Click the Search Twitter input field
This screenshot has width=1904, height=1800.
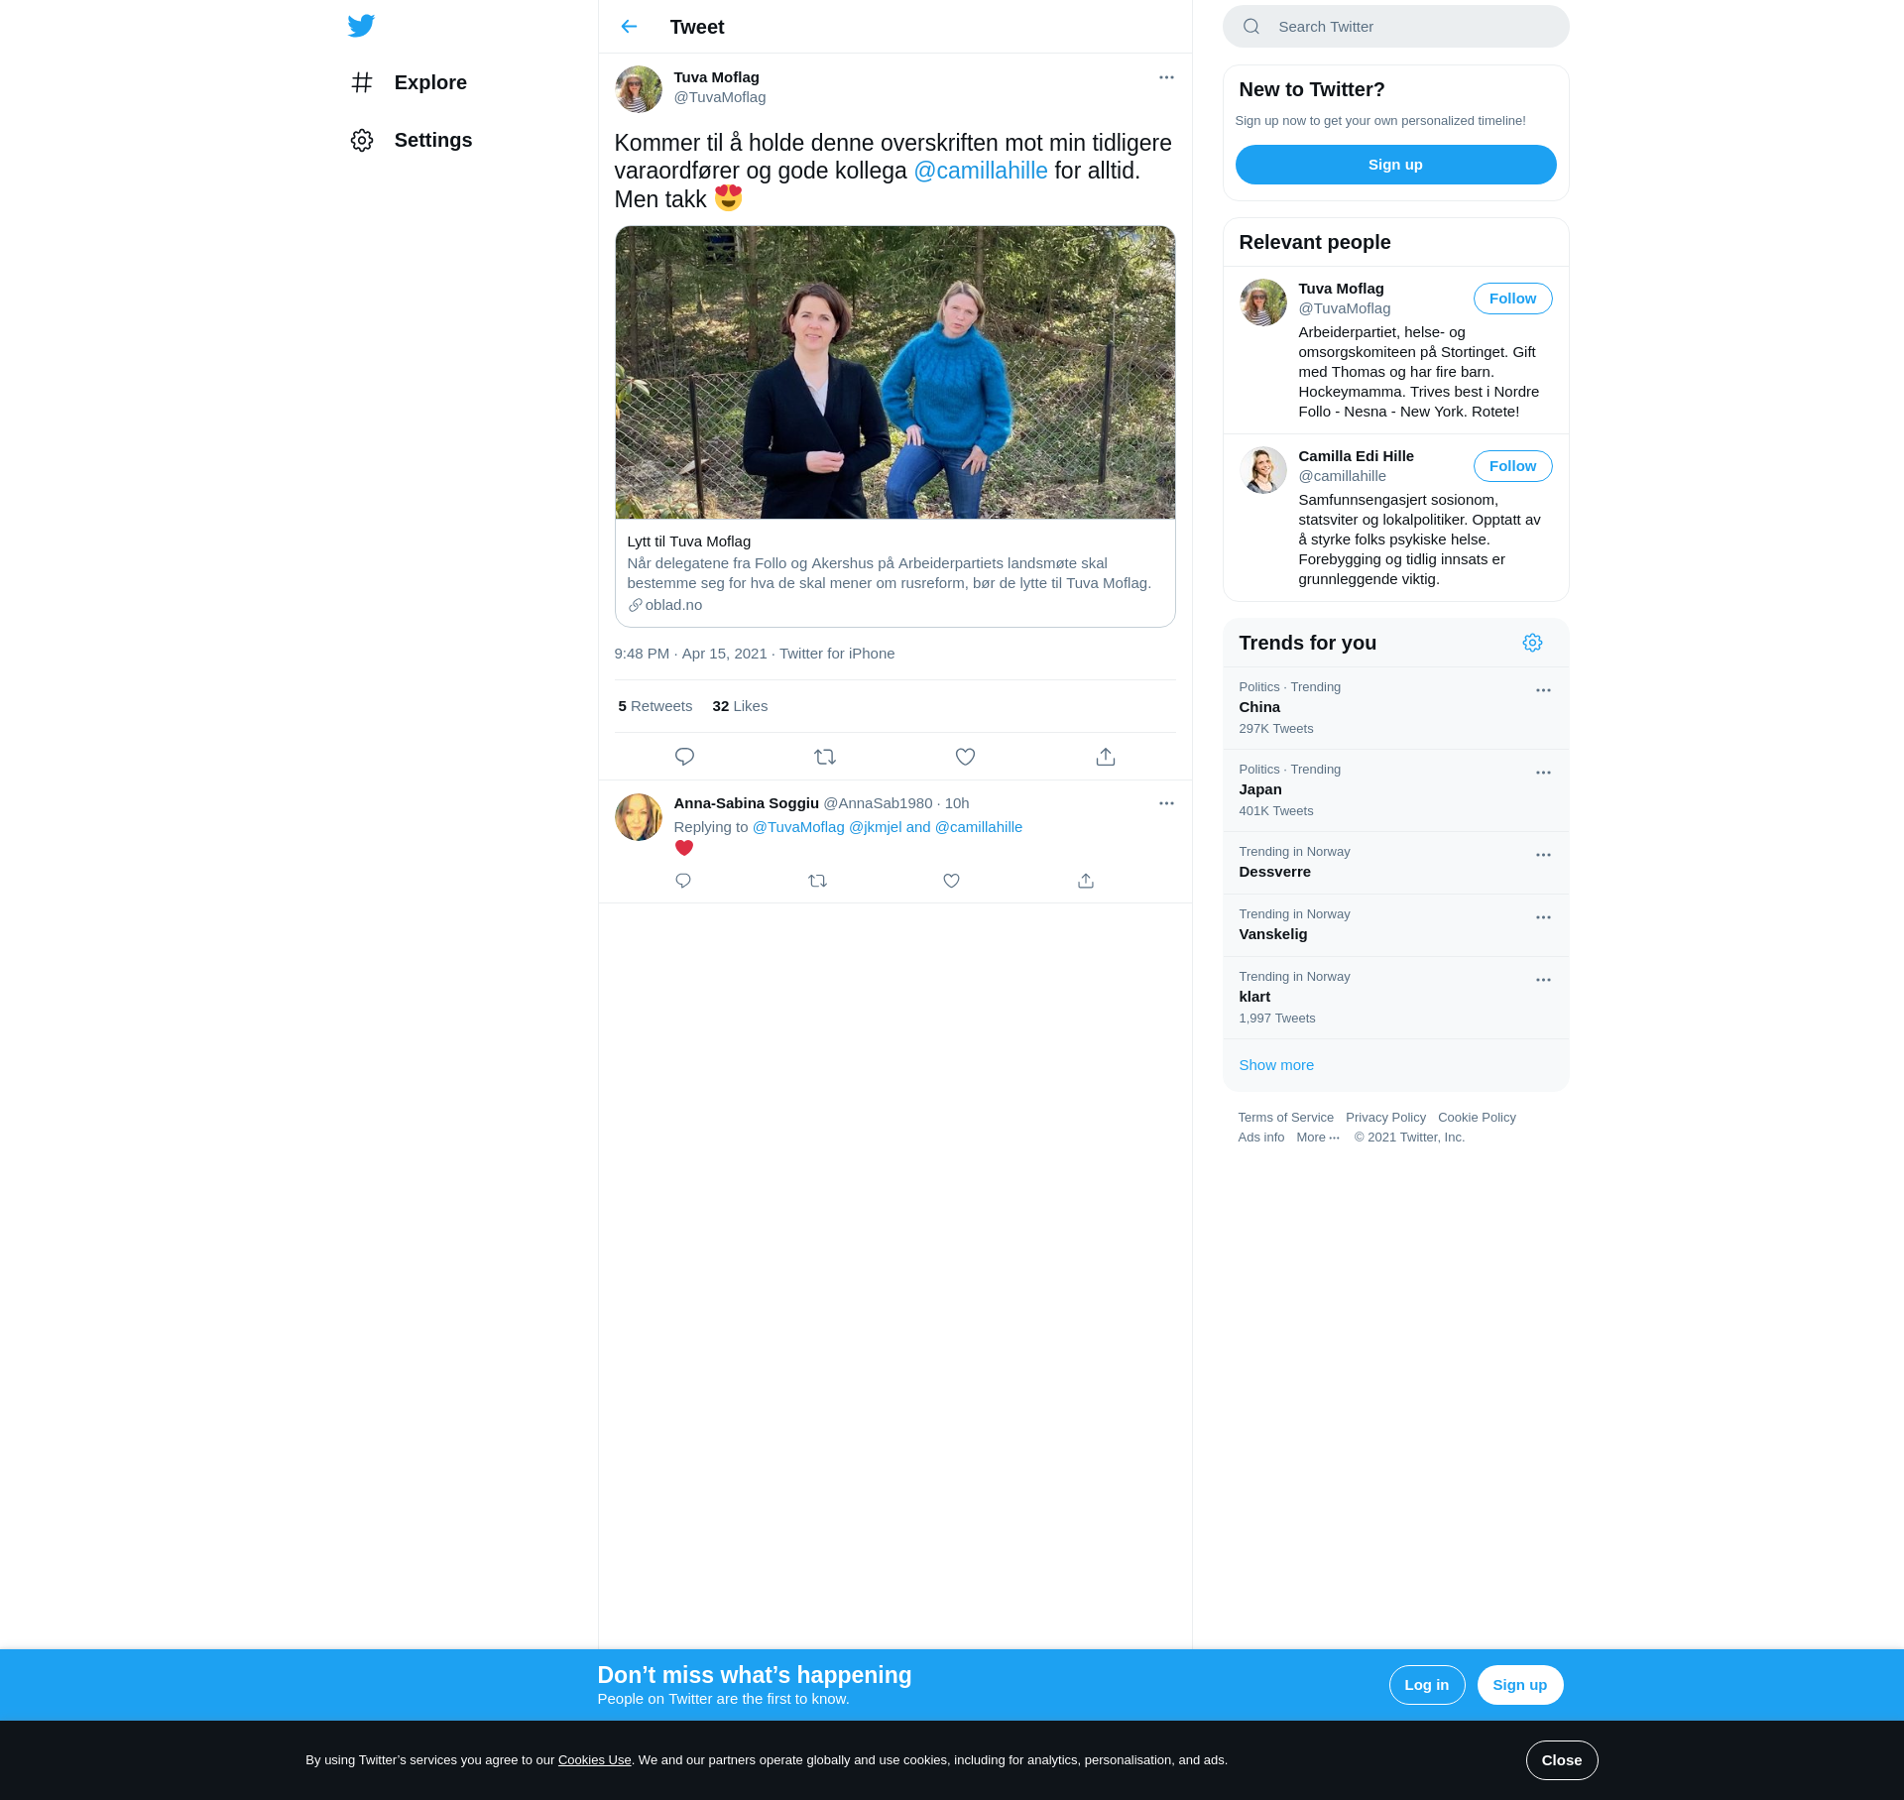pos(1396,27)
